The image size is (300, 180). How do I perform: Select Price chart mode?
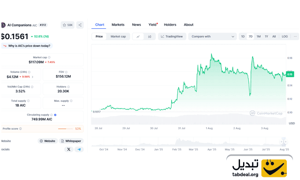99,37
